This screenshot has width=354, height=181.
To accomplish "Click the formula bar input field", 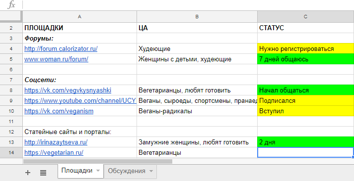I will 188,5.
